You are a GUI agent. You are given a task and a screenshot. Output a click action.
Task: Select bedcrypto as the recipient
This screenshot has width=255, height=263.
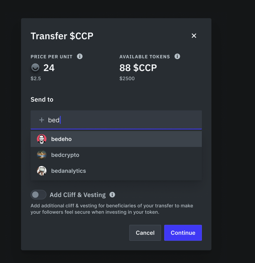coord(65,155)
